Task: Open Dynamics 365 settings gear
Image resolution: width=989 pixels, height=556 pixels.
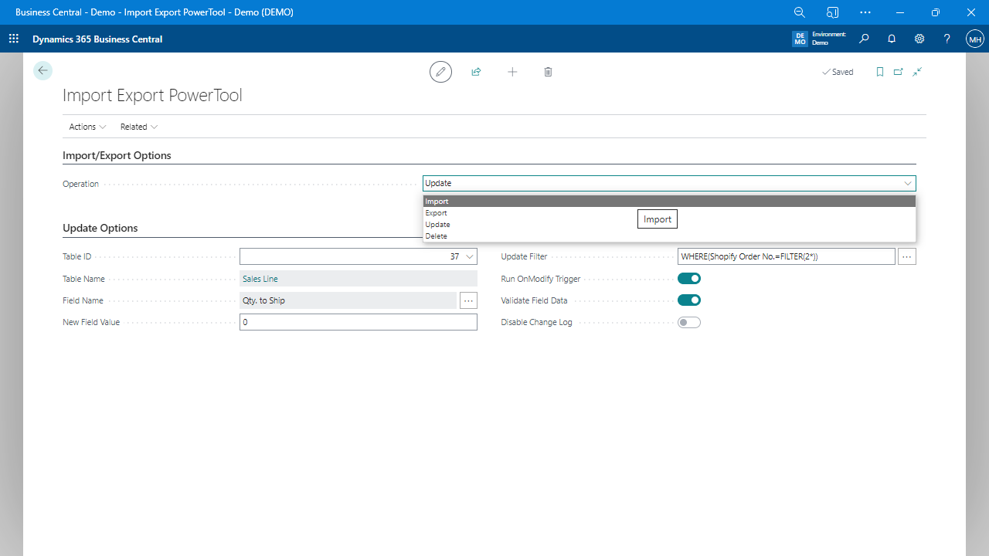Action: (919, 38)
